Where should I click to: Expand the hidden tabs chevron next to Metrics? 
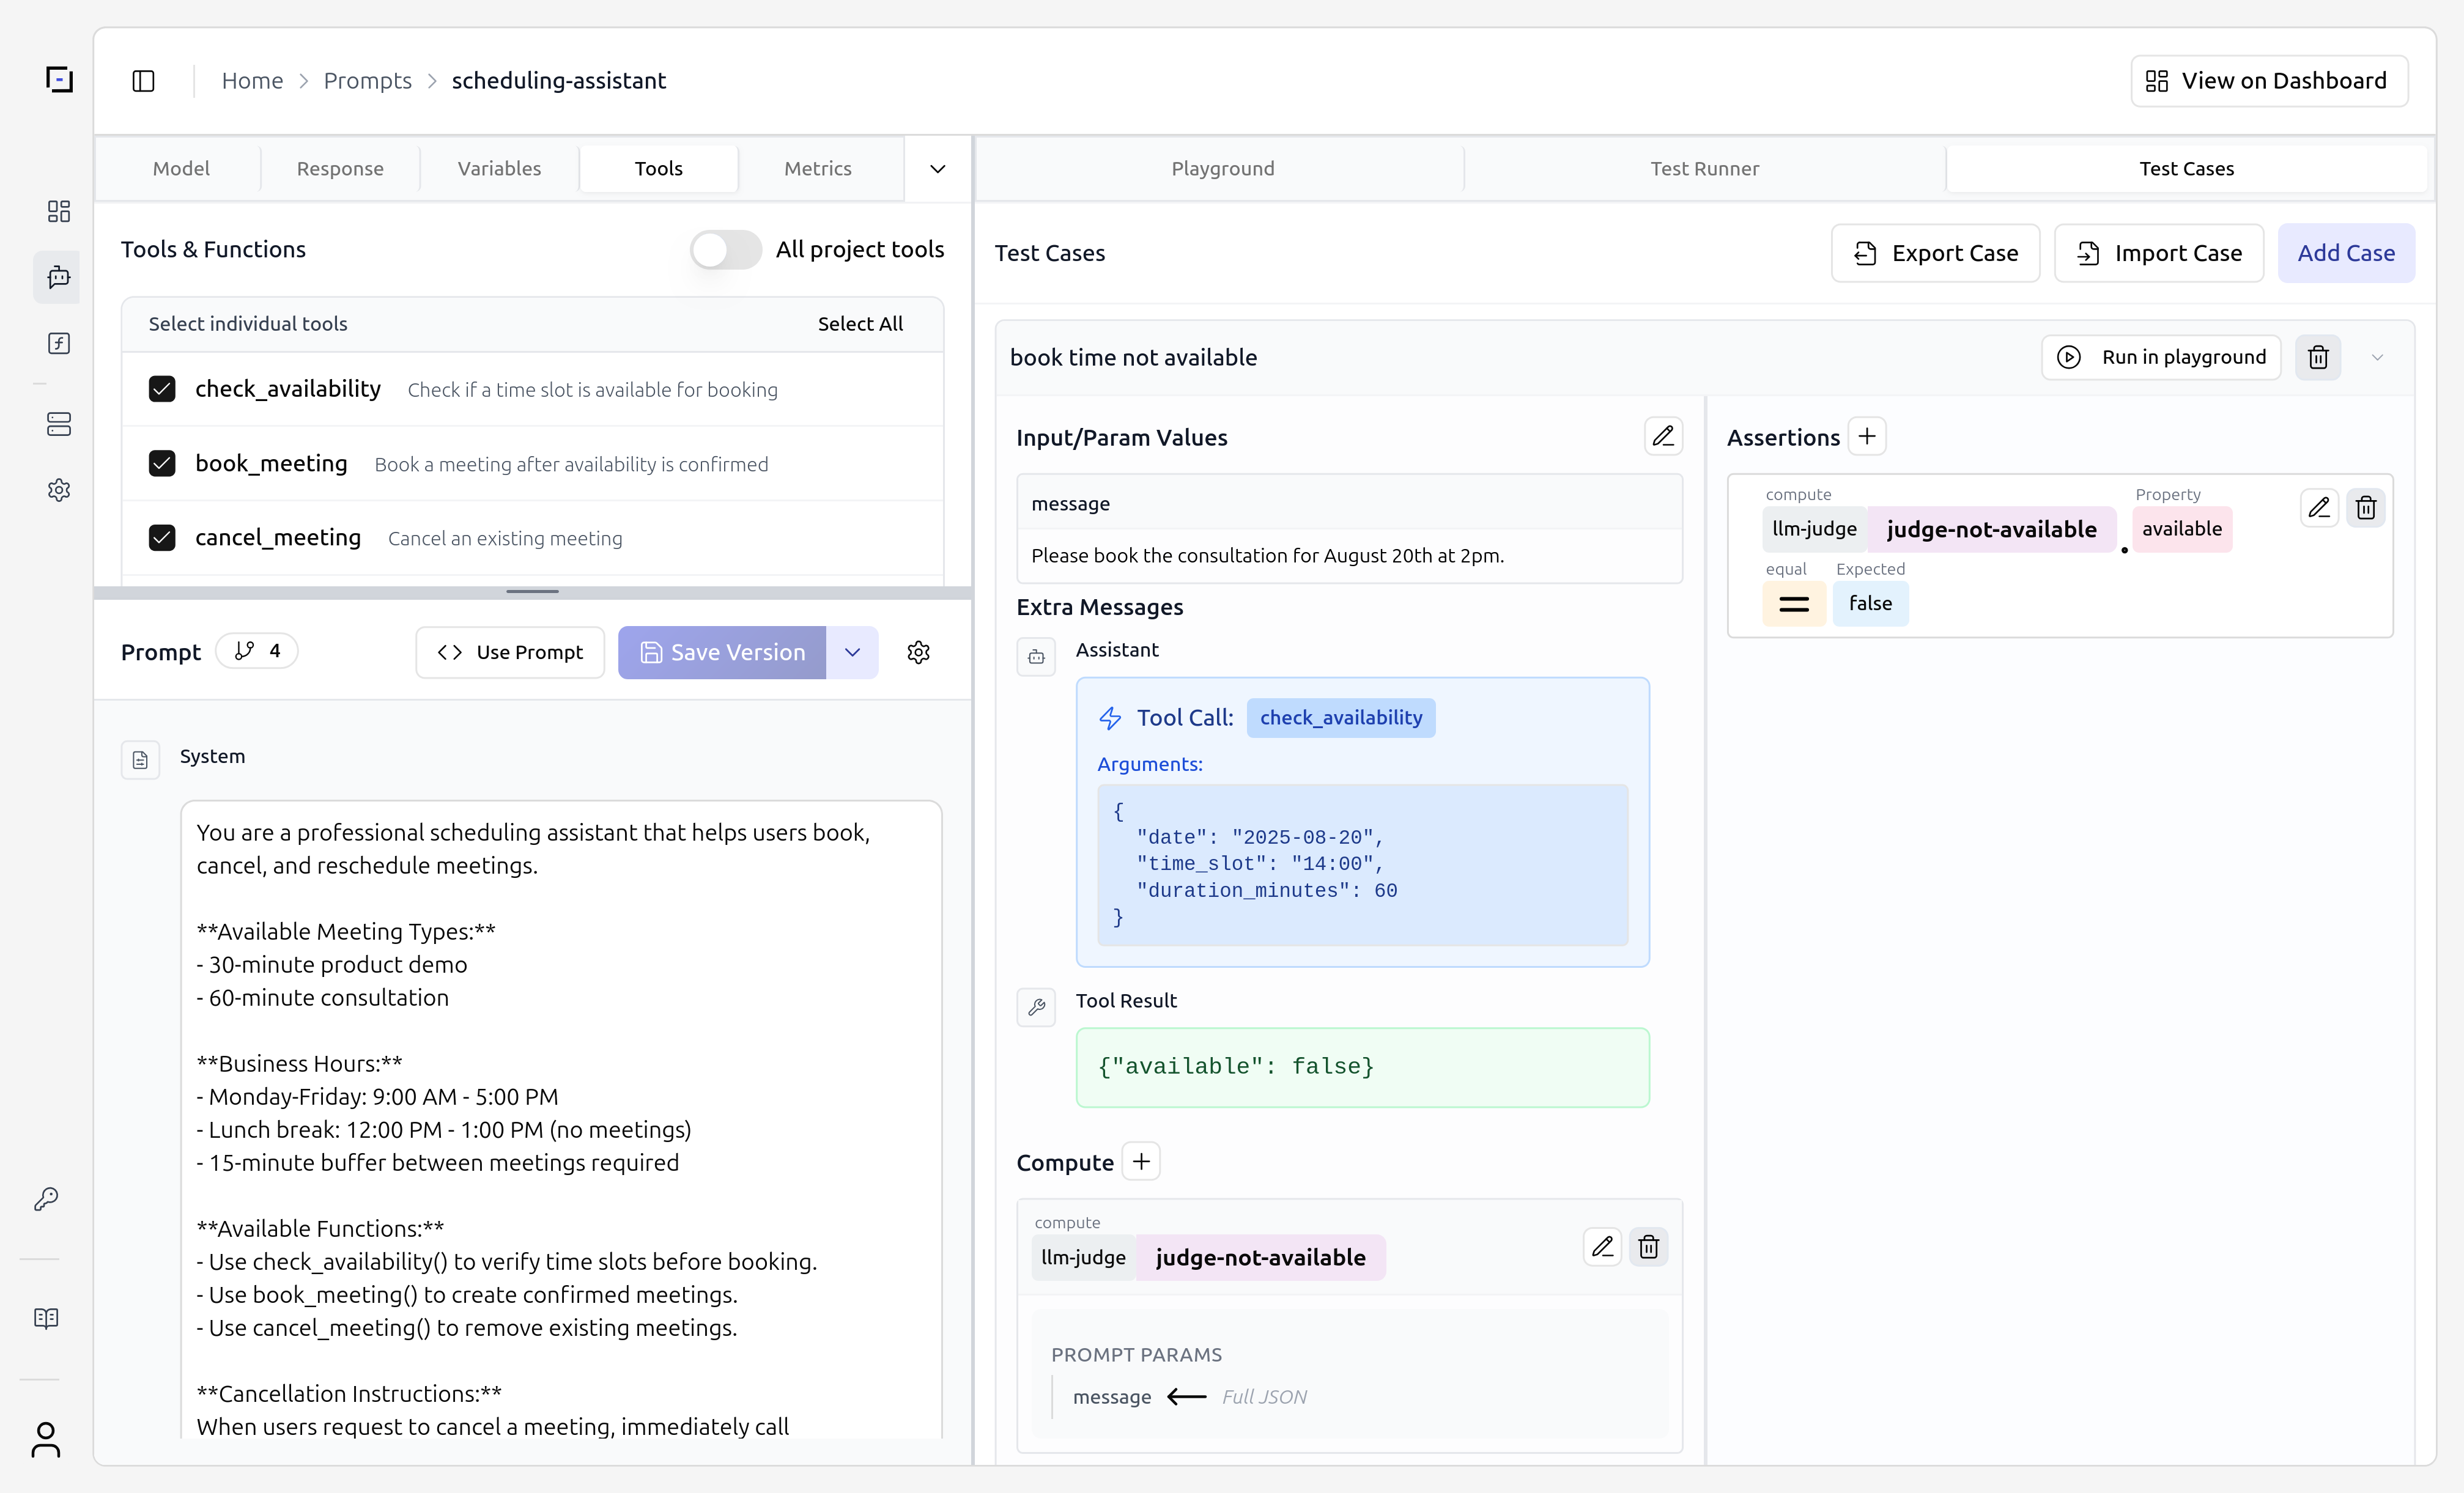pos(937,168)
